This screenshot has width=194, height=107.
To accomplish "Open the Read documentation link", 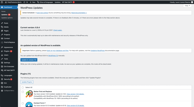I will coord(79,13).
